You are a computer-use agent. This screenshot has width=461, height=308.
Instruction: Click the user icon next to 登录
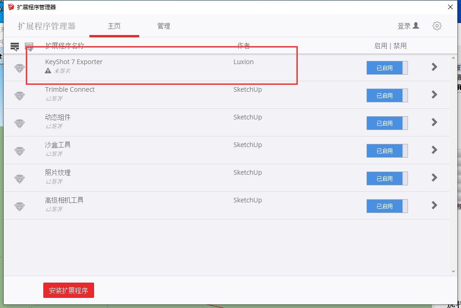click(x=416, y=26)
